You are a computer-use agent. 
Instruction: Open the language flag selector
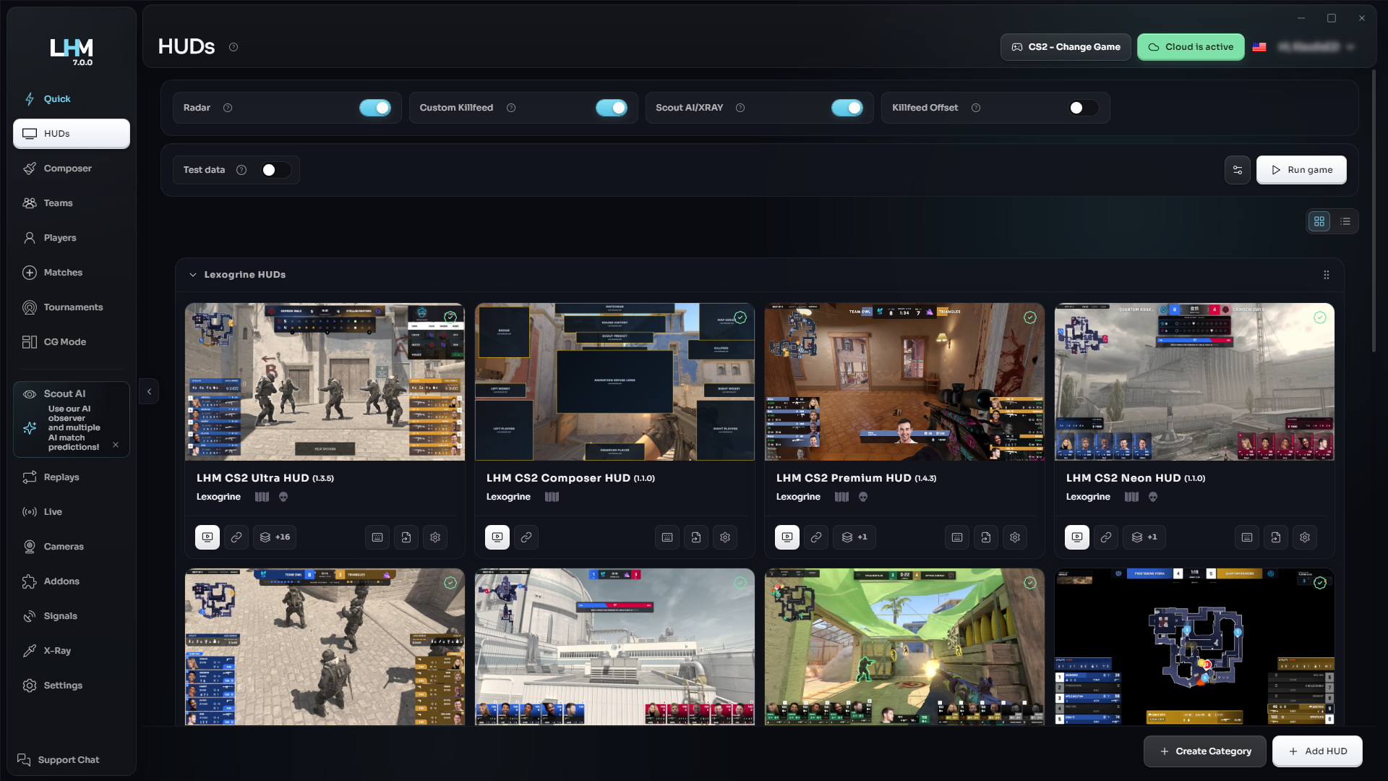pos(1259,47)
